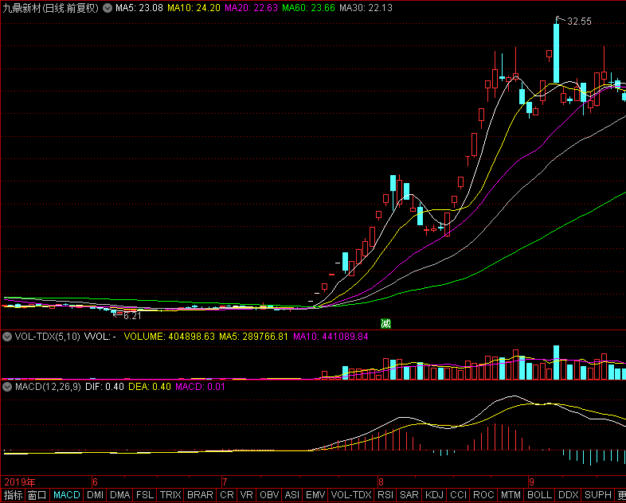
Task: Click the MA5 value label
Action: pos(139,8)
